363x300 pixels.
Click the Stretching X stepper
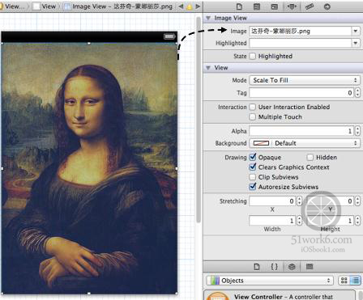click(299, 201)
